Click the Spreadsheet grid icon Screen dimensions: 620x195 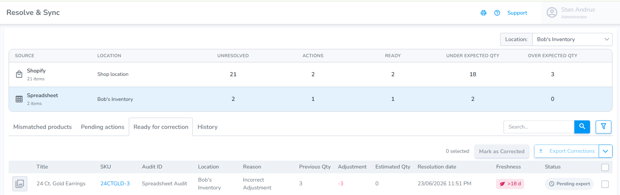[19, 99]
